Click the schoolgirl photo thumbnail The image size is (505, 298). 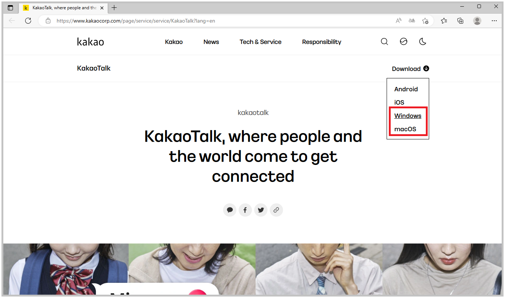click(66, 269)
